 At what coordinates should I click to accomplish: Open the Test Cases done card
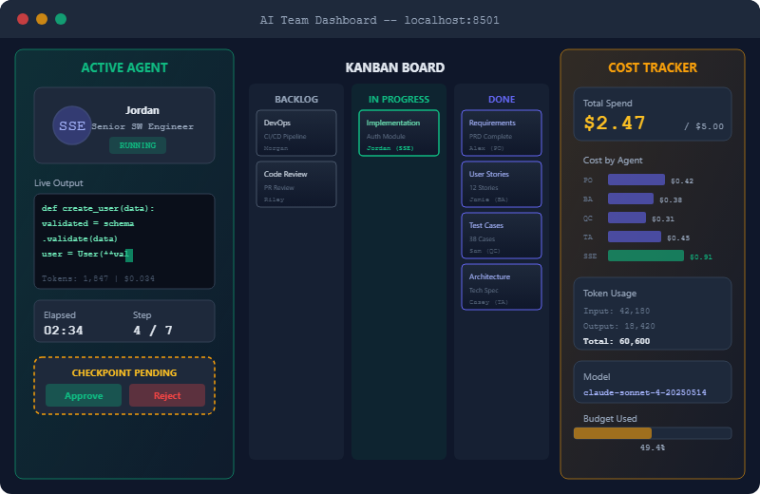(x=502, y=236)
